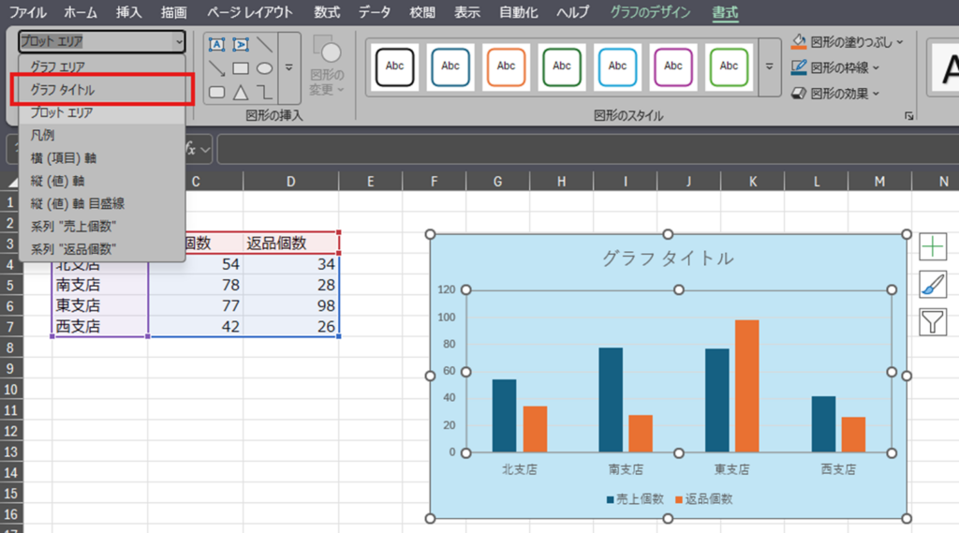Click the chart filter funnel icon
The image size is (959, 533).
coord(933,322)
